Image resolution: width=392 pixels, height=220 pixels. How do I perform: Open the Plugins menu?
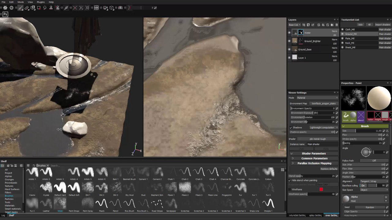pos(41,2)
